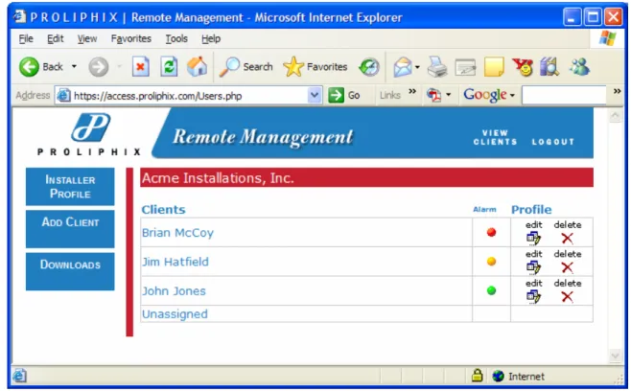The width and height of the screenshot is (631, 391).
Task: Open the Messenger people icon
Action: [579, 67]
